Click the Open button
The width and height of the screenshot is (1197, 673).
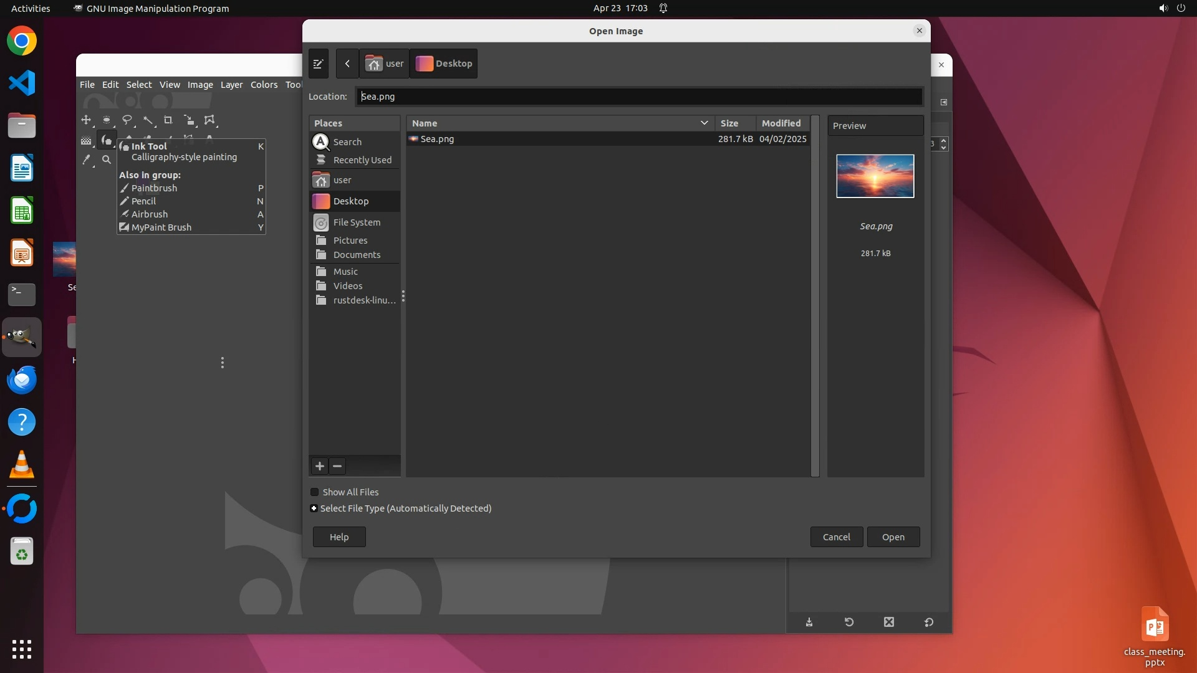pyautogui.click(x=893, y=537)
